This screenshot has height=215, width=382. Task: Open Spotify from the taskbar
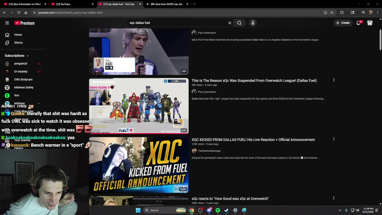pos(218,210)
